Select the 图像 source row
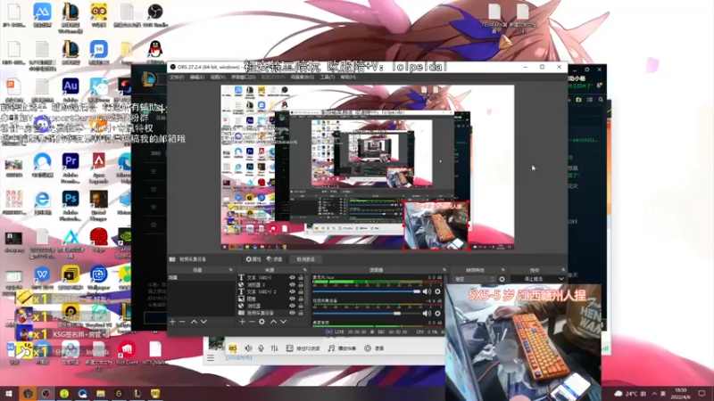This screenshot has width=714, height=401. 271,299
